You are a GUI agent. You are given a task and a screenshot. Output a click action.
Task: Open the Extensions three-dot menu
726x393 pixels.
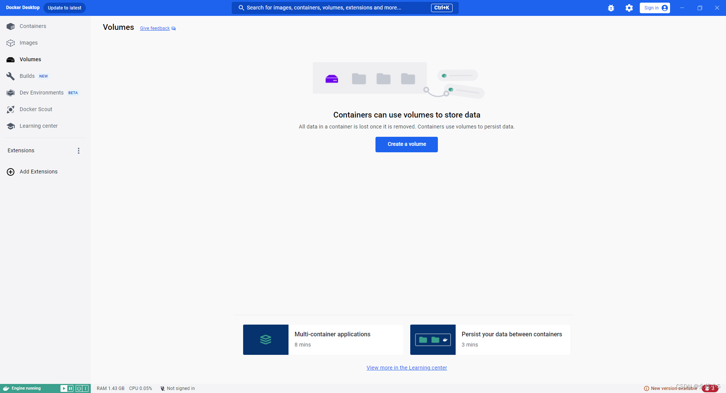[x=79, y=151]
